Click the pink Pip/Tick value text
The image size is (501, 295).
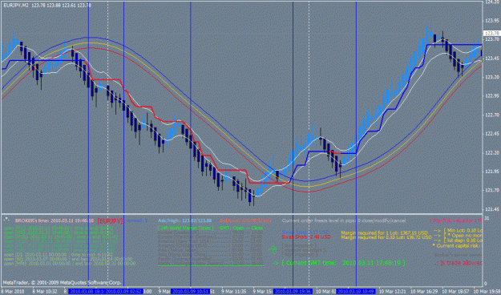coord(455,220)
